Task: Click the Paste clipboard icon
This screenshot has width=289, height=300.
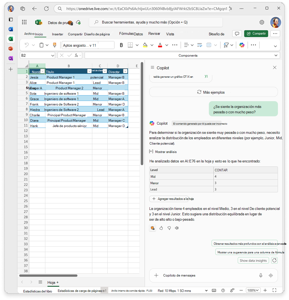Action: click(41, 45)
